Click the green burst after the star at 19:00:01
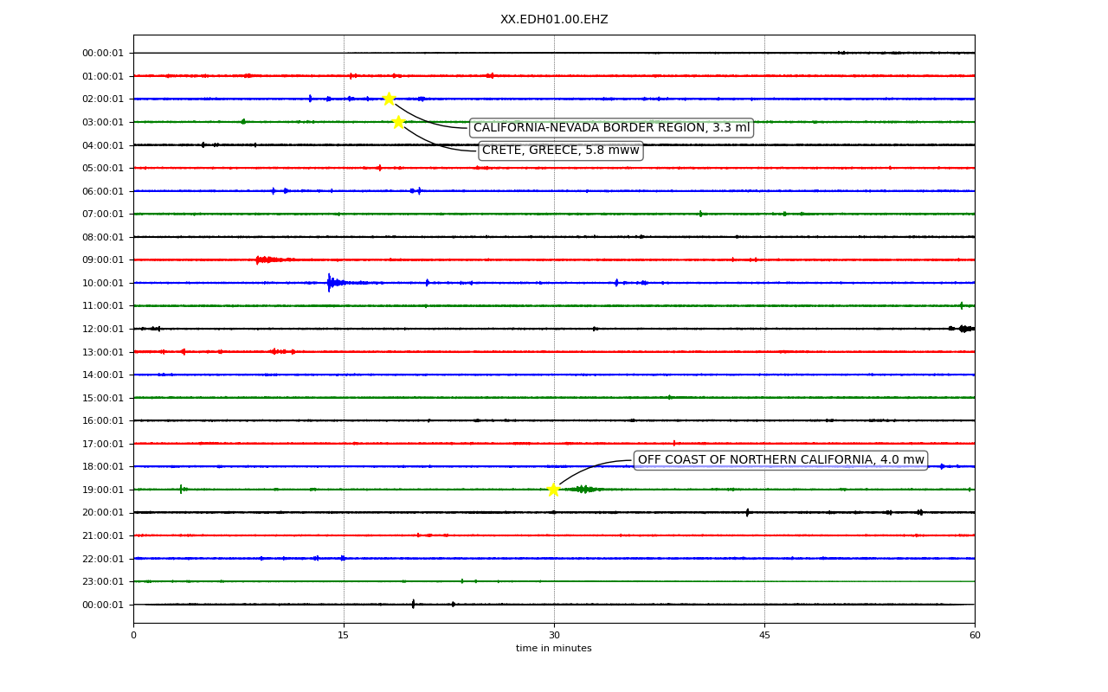 click(x=584, y=490)
